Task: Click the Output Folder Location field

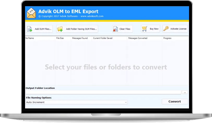Action: [103, 92]
